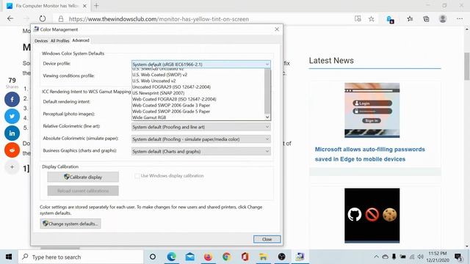Launch Chrome from taskbar
Viewport: 470px width, 264px height.
tap(227, 257)
